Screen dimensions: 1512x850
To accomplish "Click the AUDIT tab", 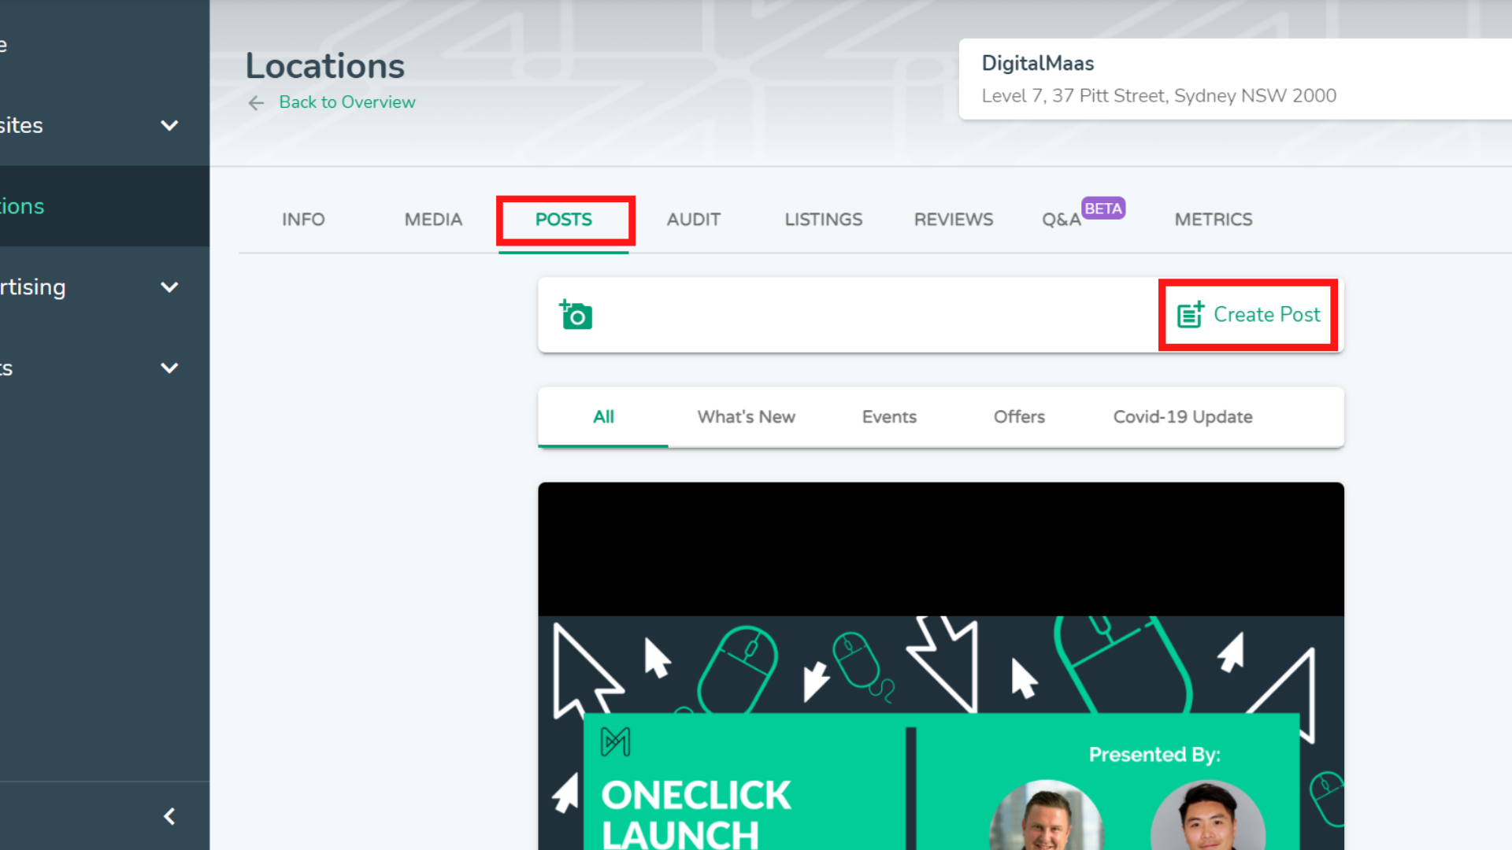I will click(694, 219).
